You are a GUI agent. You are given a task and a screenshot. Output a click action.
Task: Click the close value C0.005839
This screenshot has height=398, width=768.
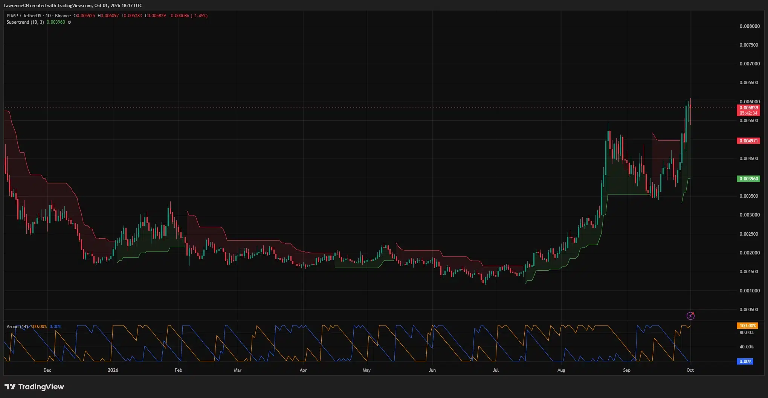(x=155, y=16)
